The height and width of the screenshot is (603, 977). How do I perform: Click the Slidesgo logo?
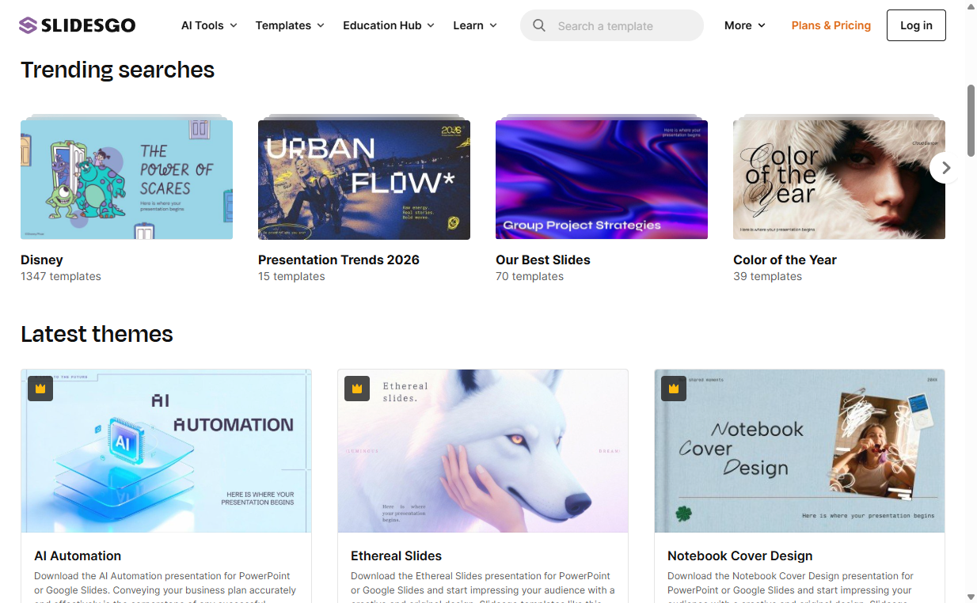[78, 25]
